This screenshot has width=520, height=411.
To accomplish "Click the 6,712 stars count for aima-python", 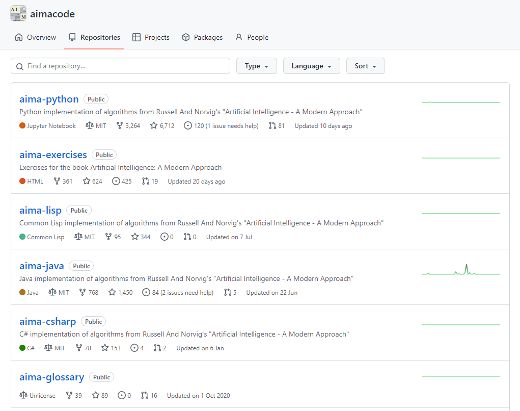I will (x=167, y=126).
